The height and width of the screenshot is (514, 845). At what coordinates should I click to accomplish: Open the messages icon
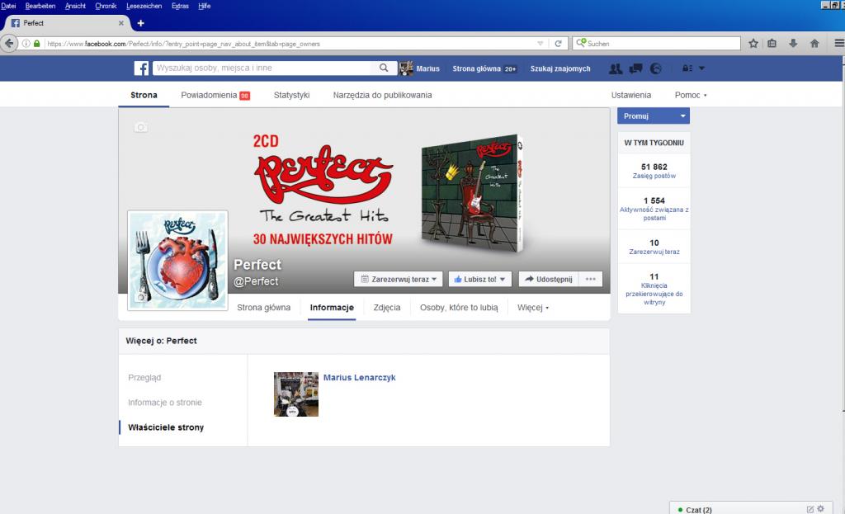click(x=636, y=68)
